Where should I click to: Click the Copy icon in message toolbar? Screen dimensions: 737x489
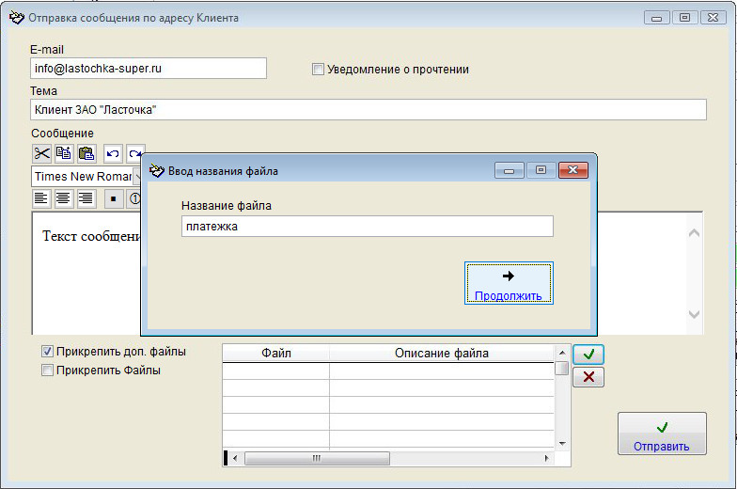(64, 154)
